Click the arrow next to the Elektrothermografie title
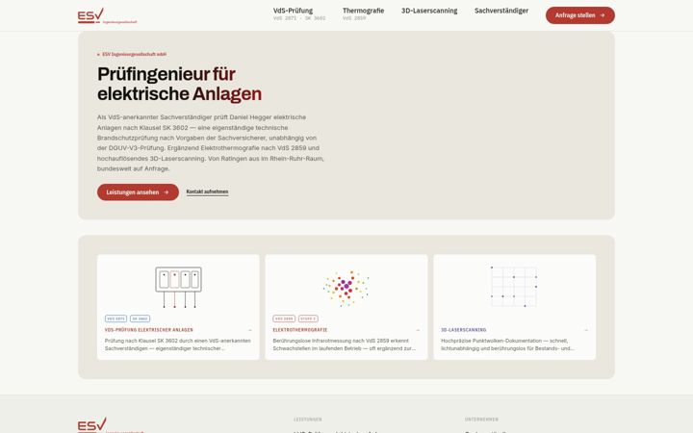 click(418, 330)
